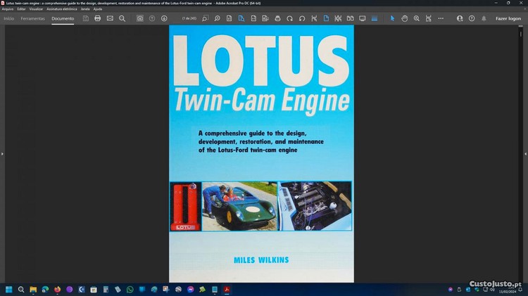Go to previous page with up arrow

pyautogui.click(x=152, y=18)
